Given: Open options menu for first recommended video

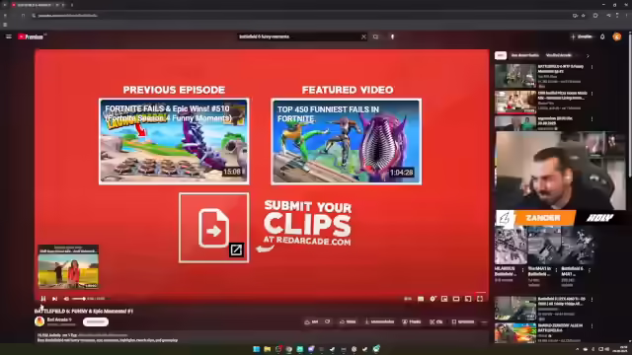Looking at the screenshot, I should [592, 67].
